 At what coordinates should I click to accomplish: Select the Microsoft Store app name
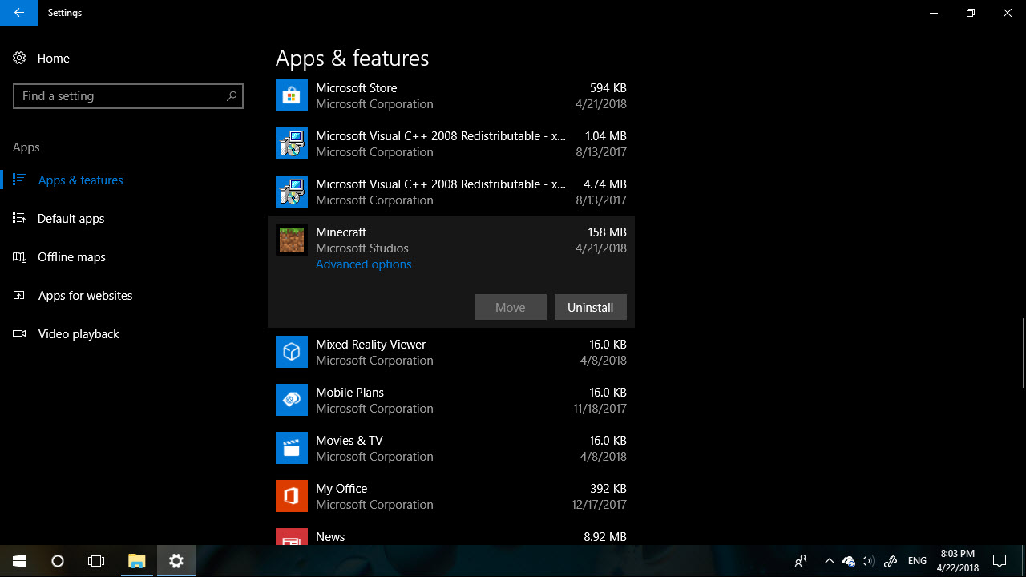coord(357,88)
